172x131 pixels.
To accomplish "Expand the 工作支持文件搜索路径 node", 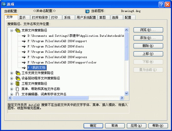I will pyautogui.click(x=12, y=73).
